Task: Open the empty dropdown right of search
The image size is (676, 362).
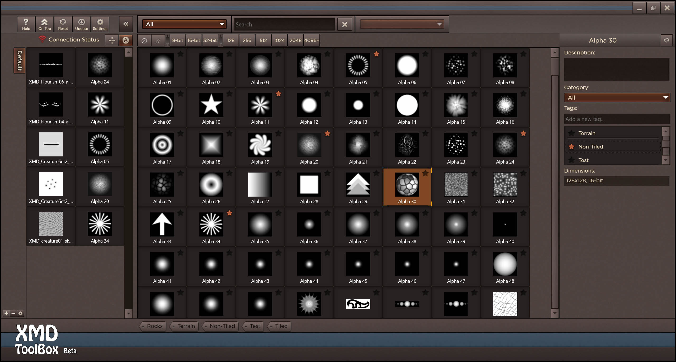Action: point(402,24)
